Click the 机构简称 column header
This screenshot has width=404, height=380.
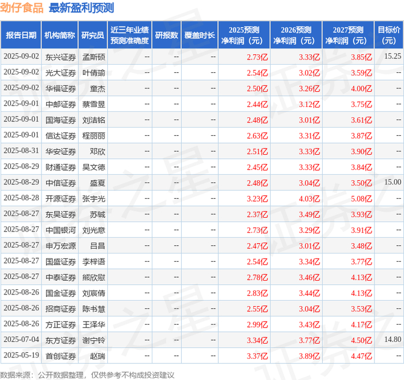pyautogui.click(x=60, y=35)
